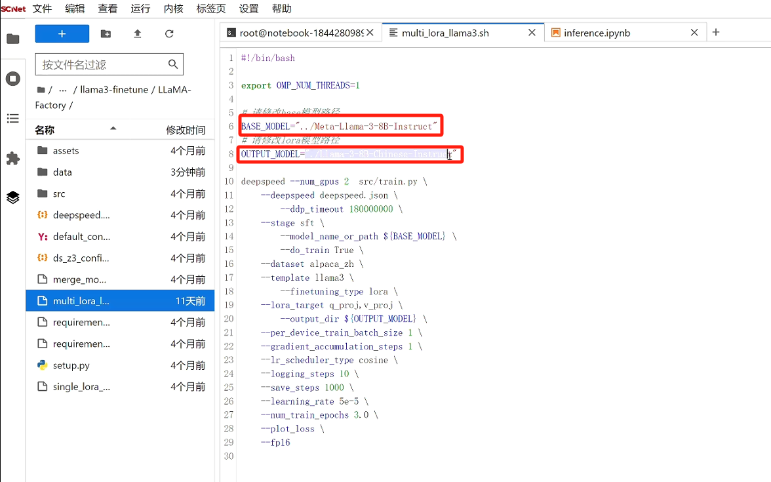Open the 设置 menu
Image resolution: width=771 pixels, height=482 pixels.
[x=248, y=9]
